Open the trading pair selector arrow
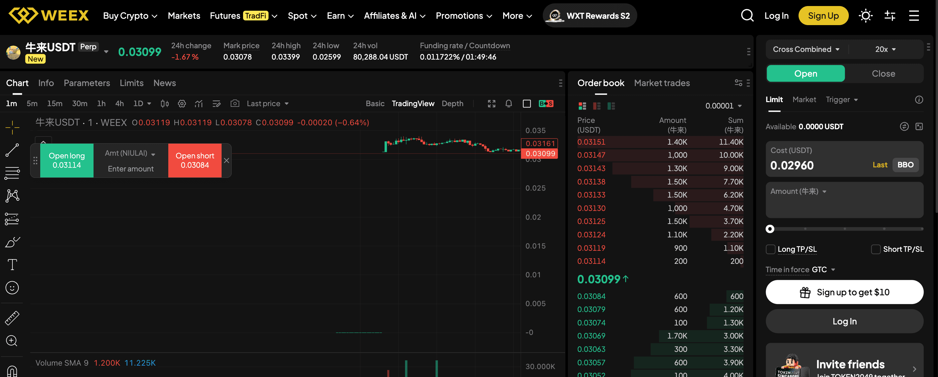Image resolution: width=938 pixels, height=377 pixels. click(x=106, y=52)
